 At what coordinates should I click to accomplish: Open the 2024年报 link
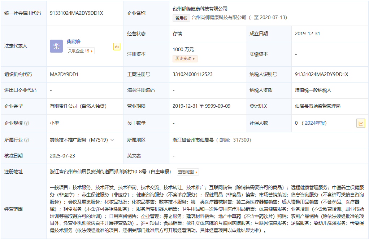pyautogui.click(x=315, y=123)
